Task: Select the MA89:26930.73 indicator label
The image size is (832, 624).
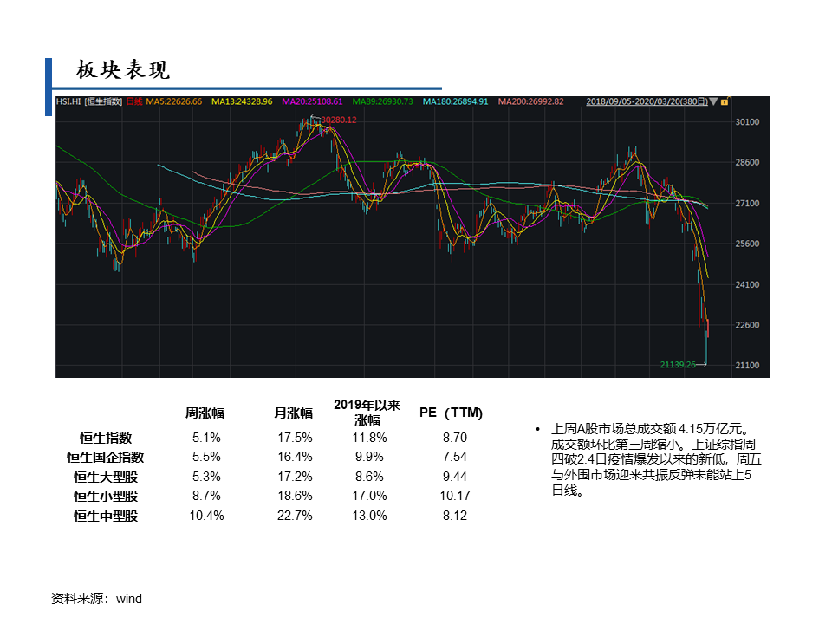Action: (x=382, y=101)
